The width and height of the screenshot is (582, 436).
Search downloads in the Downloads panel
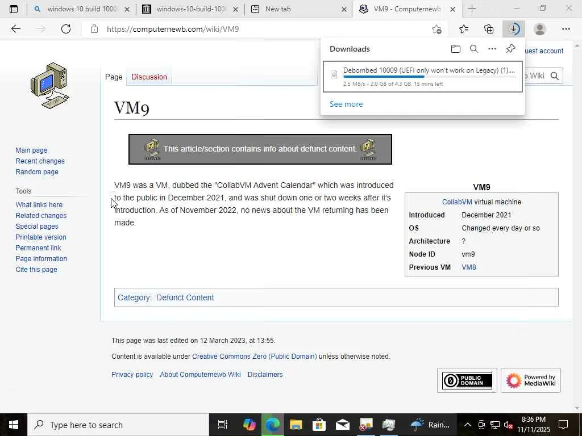[x=474, y=49]
